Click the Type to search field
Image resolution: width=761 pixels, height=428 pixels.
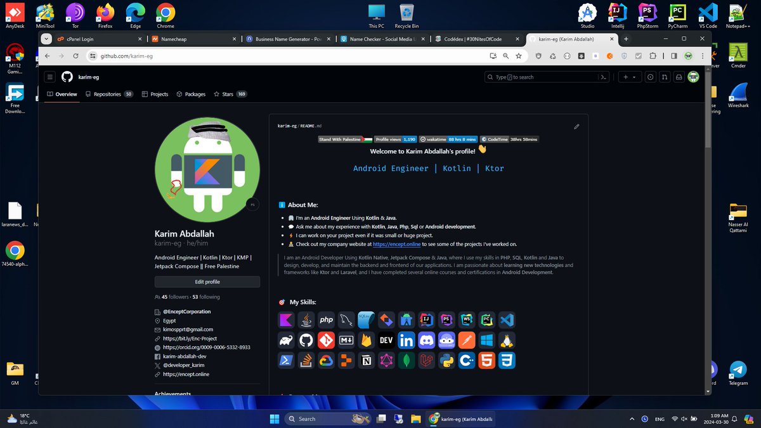[x=545, y=77]
